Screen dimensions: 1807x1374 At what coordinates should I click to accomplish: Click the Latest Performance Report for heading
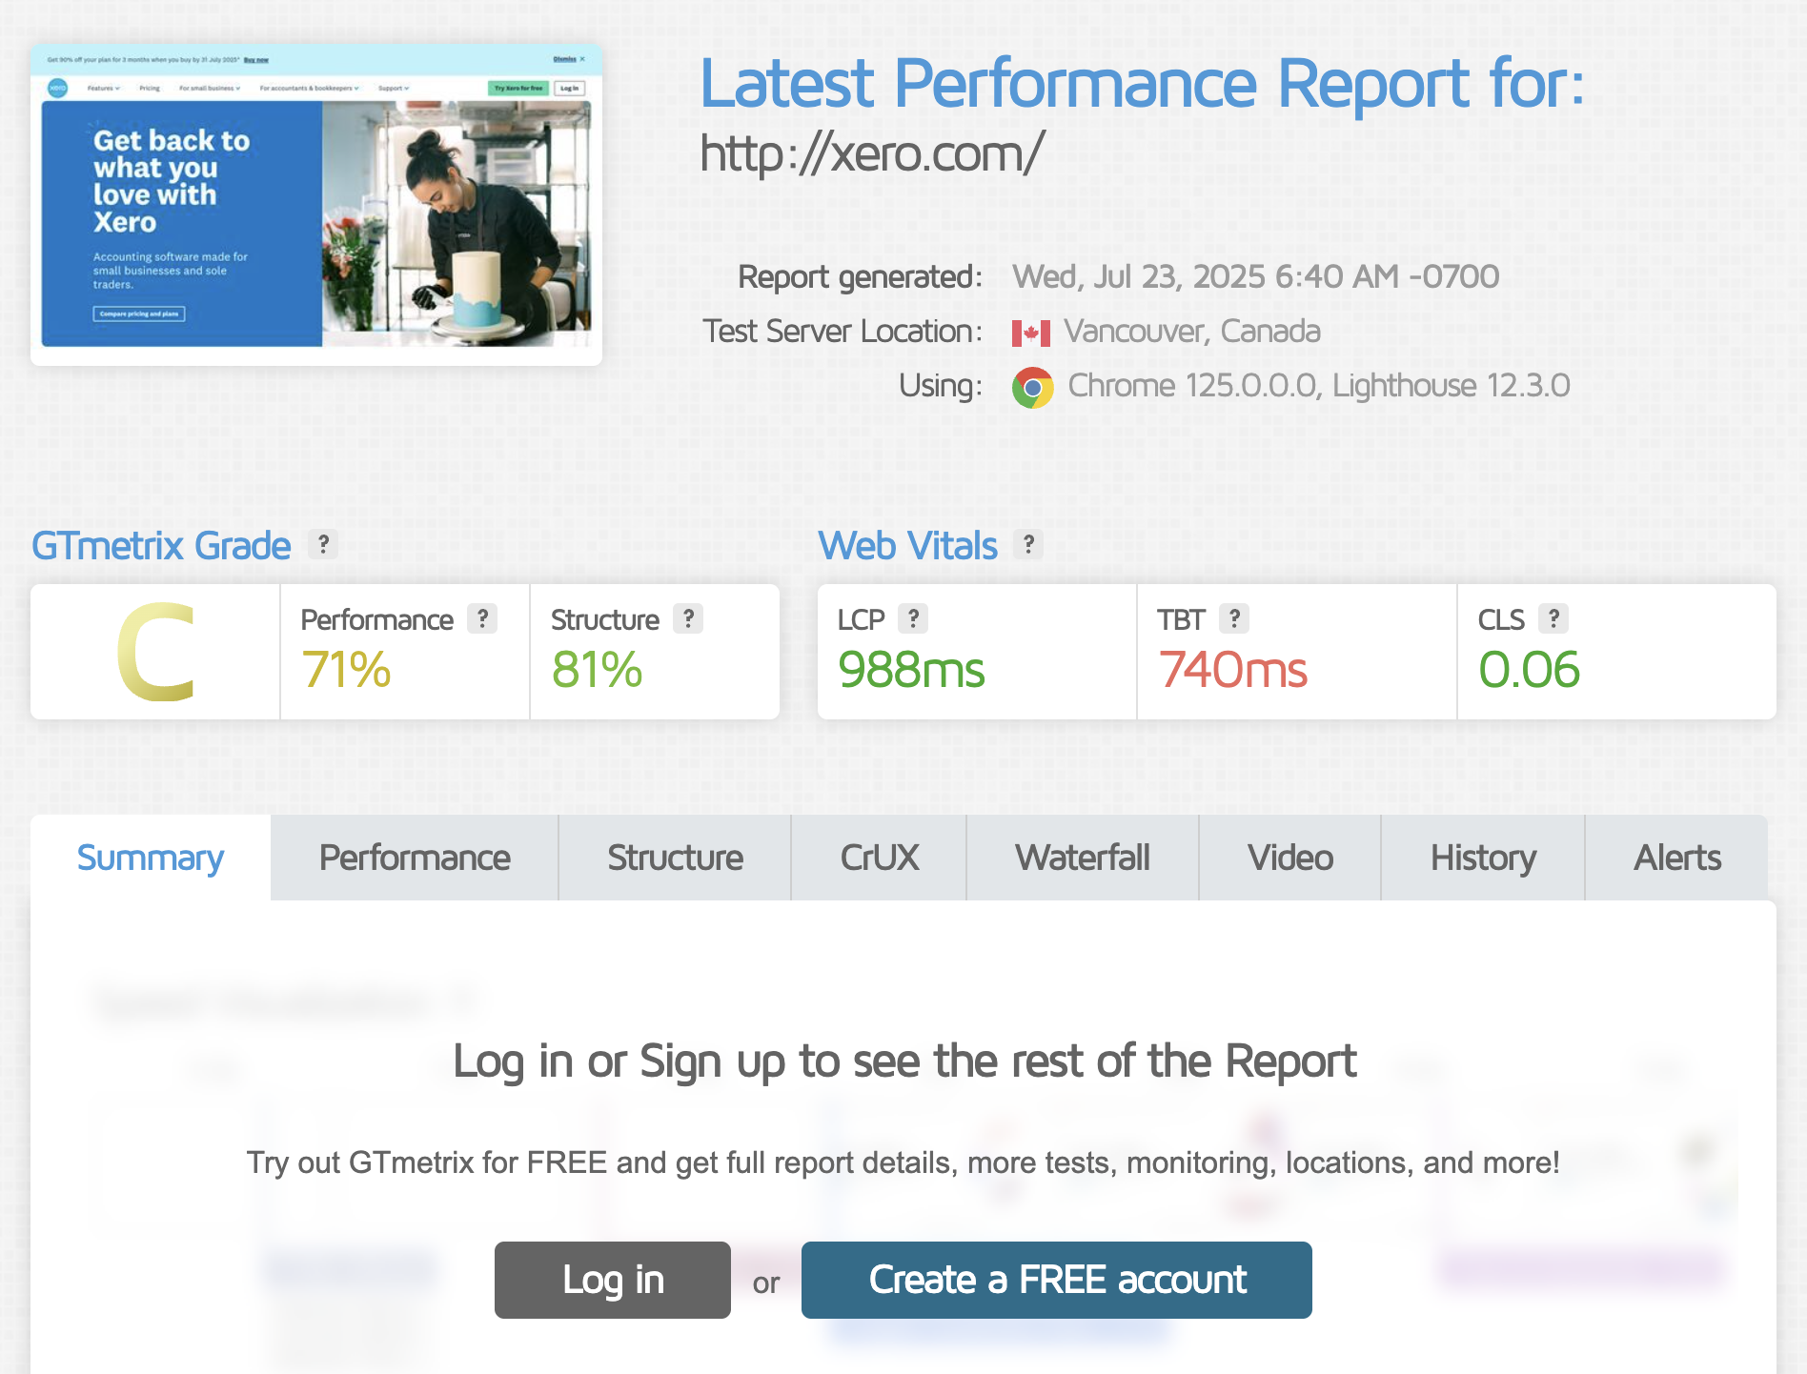[x=1142, y=84]
